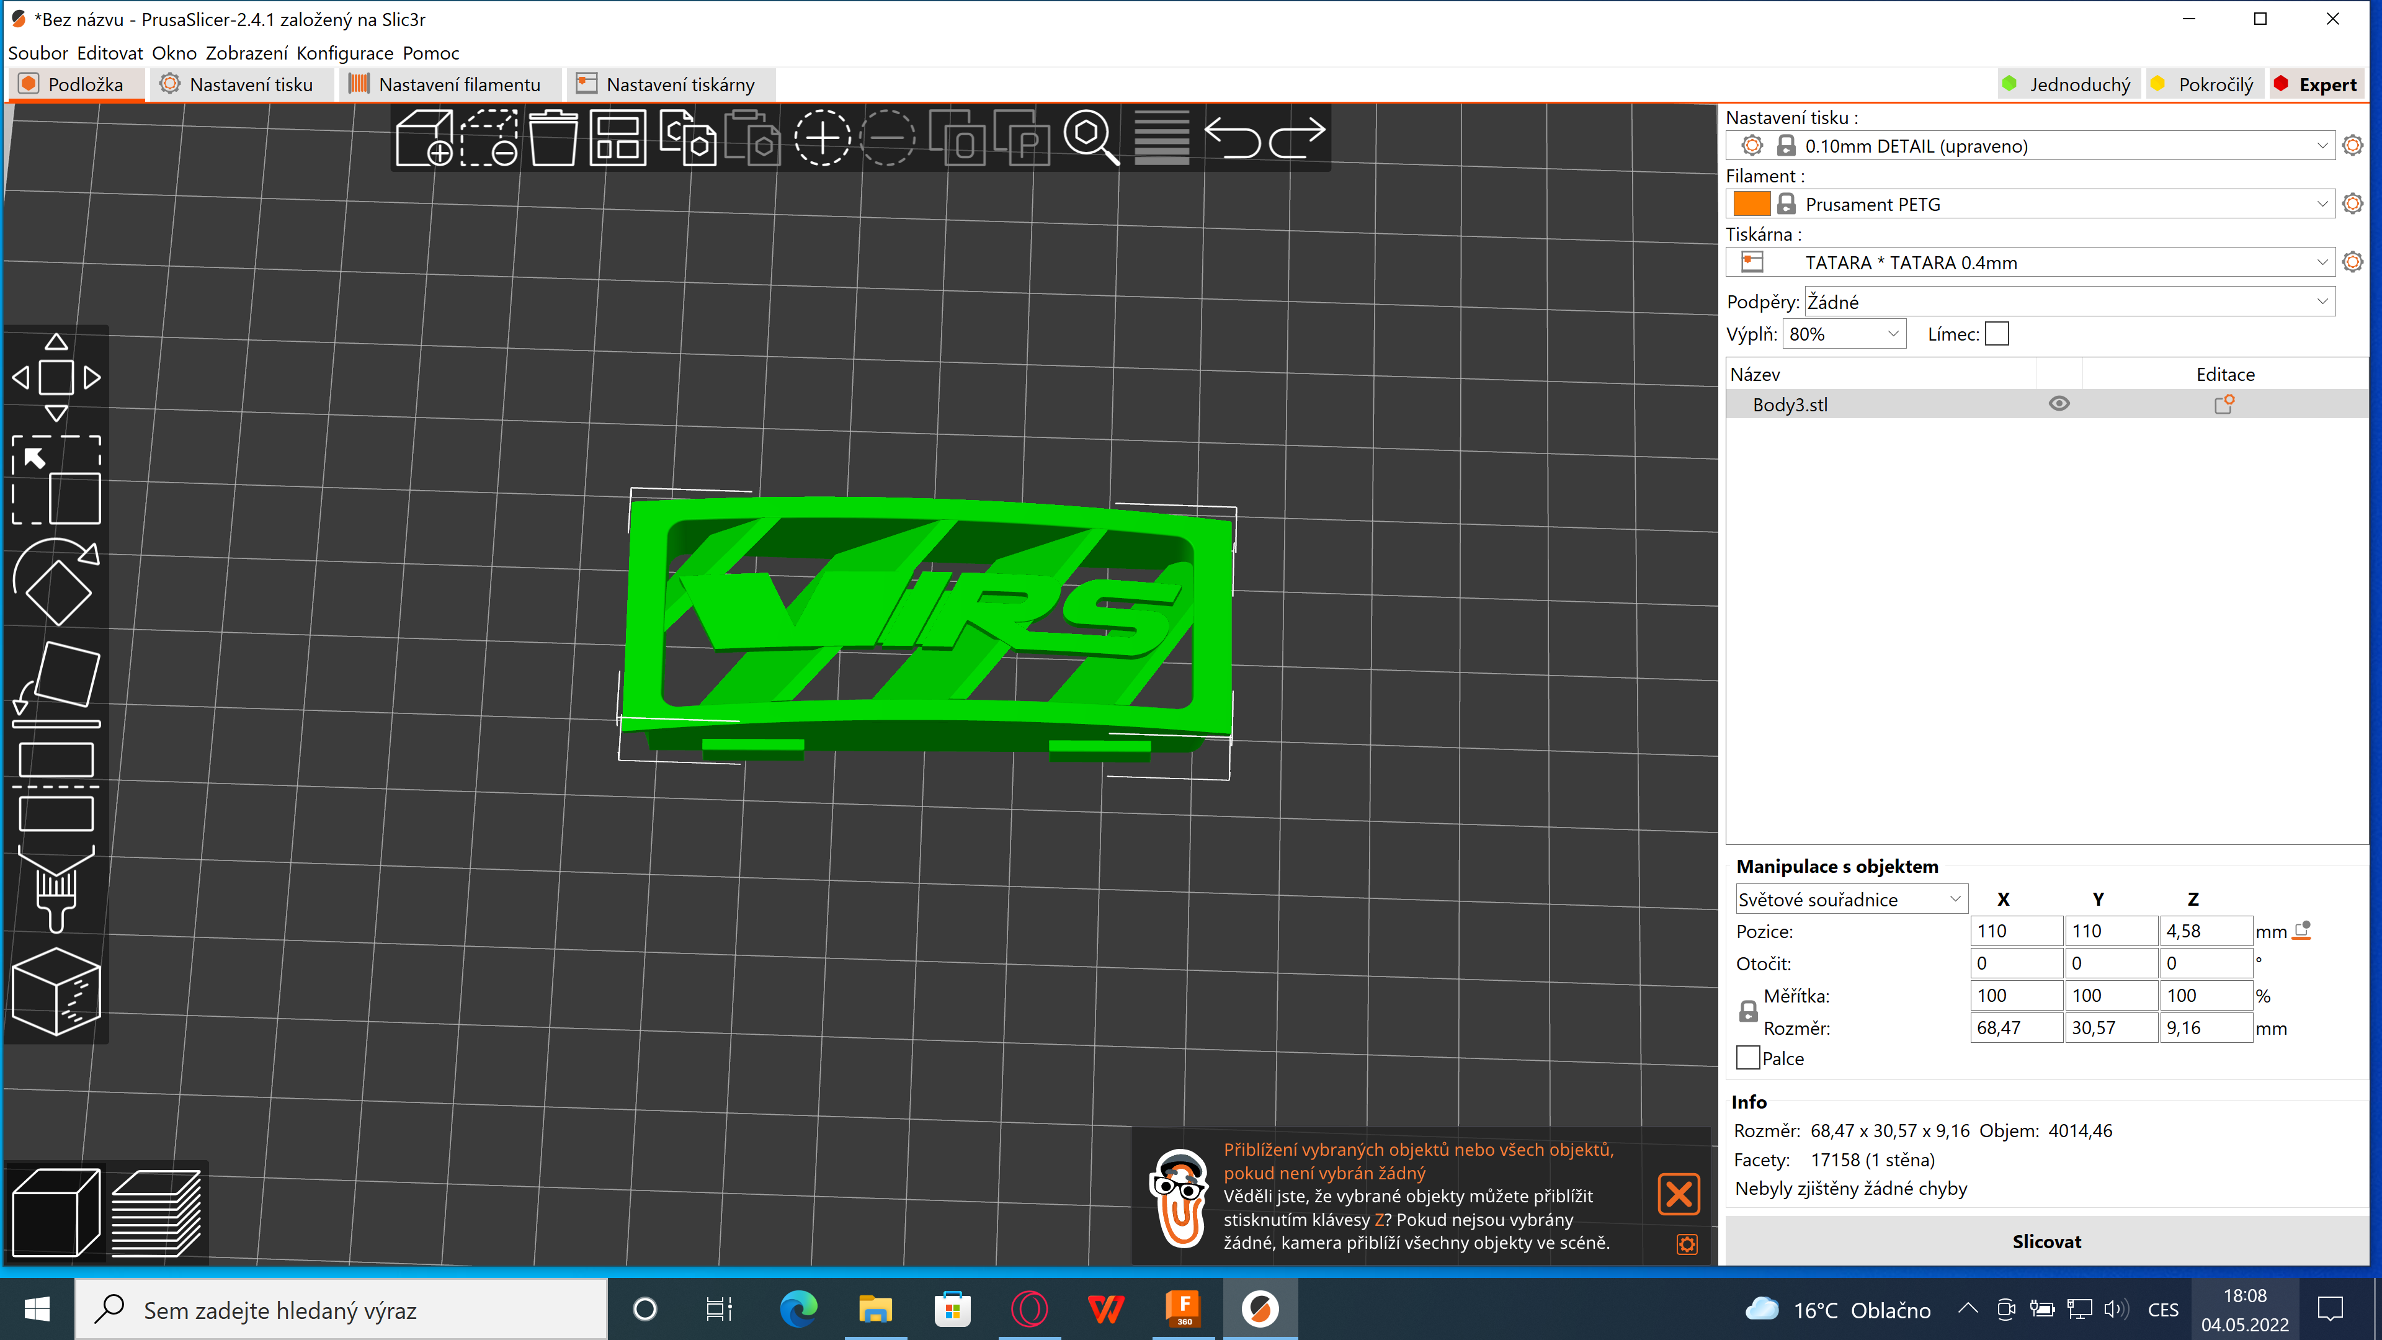Click the Add object toolbar icon
Viewport: 2382px width, 1340px height.
click(x=426, y=138)
